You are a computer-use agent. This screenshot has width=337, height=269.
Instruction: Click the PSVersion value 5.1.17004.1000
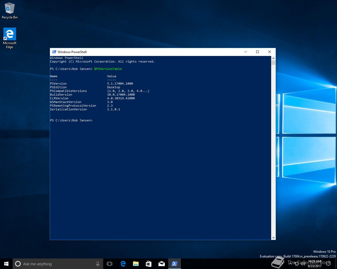click(120, 84)
